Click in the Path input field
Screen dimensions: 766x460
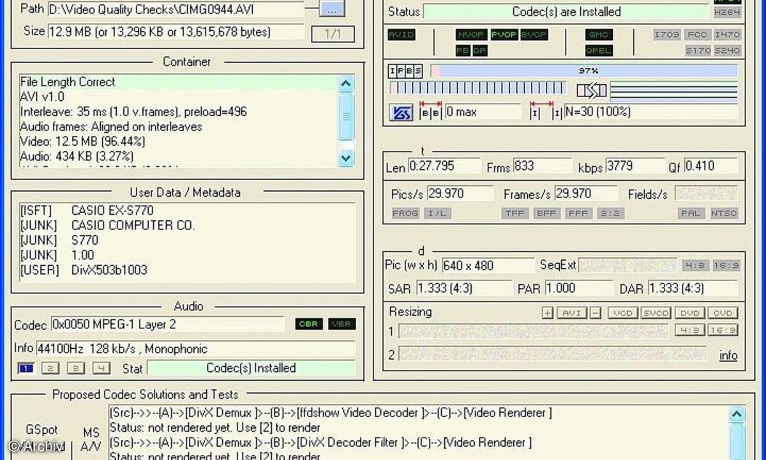[176, 9]
